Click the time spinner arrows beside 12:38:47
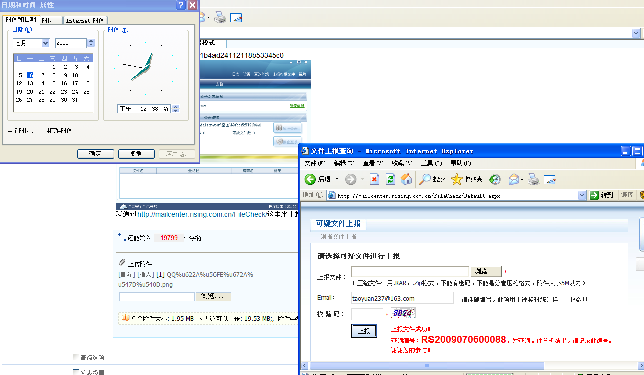 click(x=176, y=109)
